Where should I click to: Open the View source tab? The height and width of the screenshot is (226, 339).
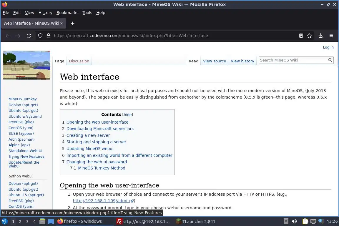(x=215, y=61)
